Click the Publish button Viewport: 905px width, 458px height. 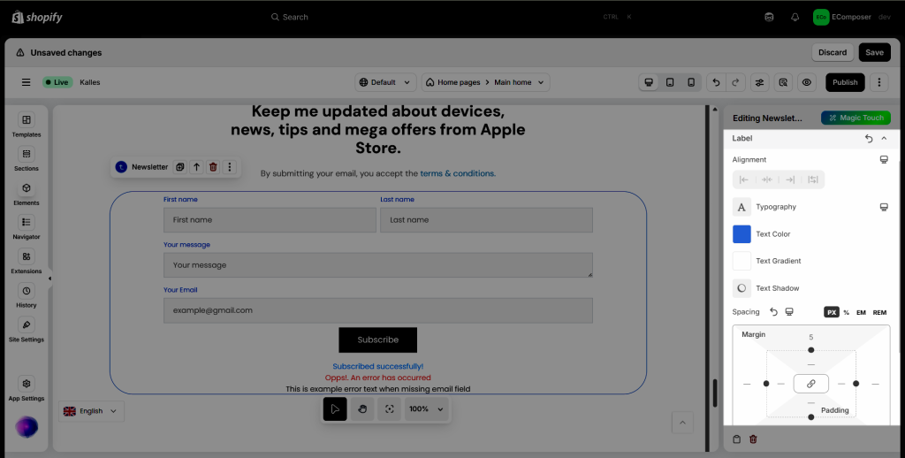click(x=845, y=82)
